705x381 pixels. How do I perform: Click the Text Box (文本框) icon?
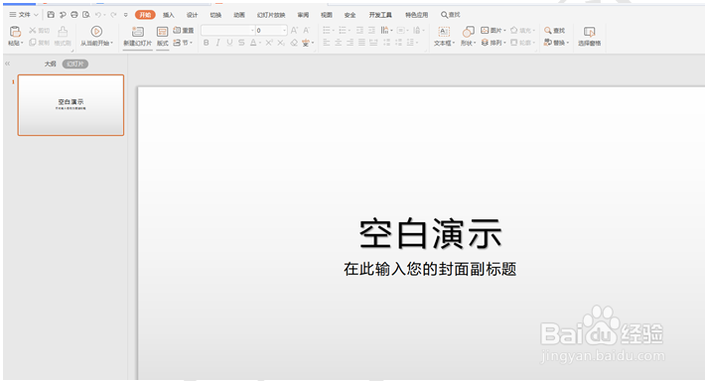coord(444,32)
